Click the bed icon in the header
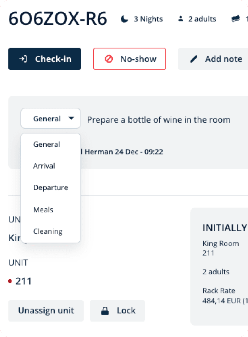The width and height of the screenshot is (248, 337). click(x=236, y=19)
